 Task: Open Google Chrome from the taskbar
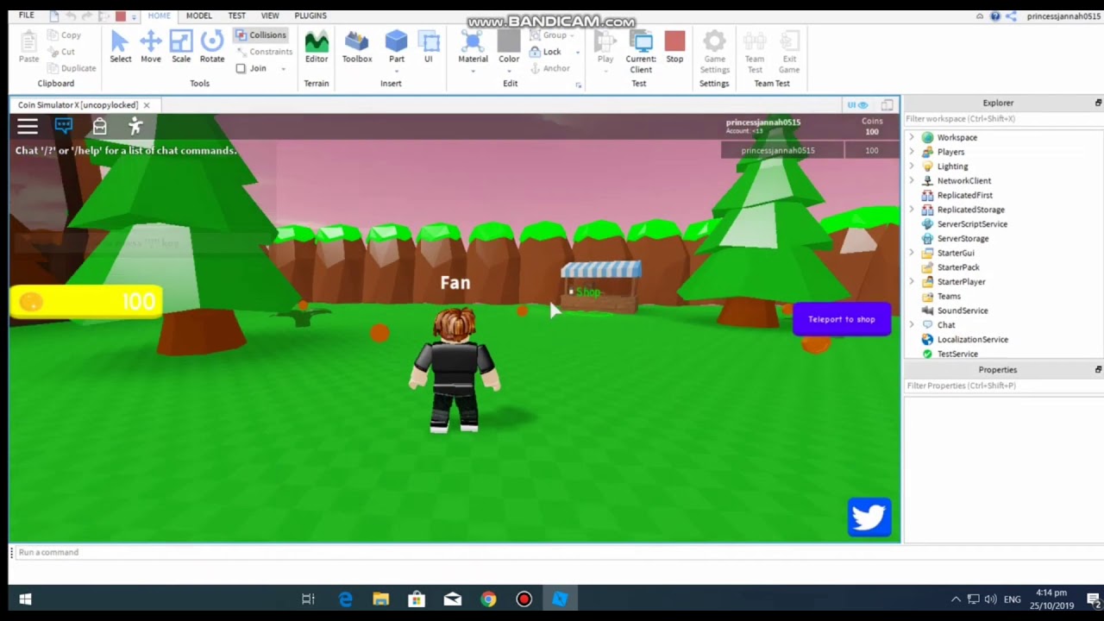(x=488, y=599)
